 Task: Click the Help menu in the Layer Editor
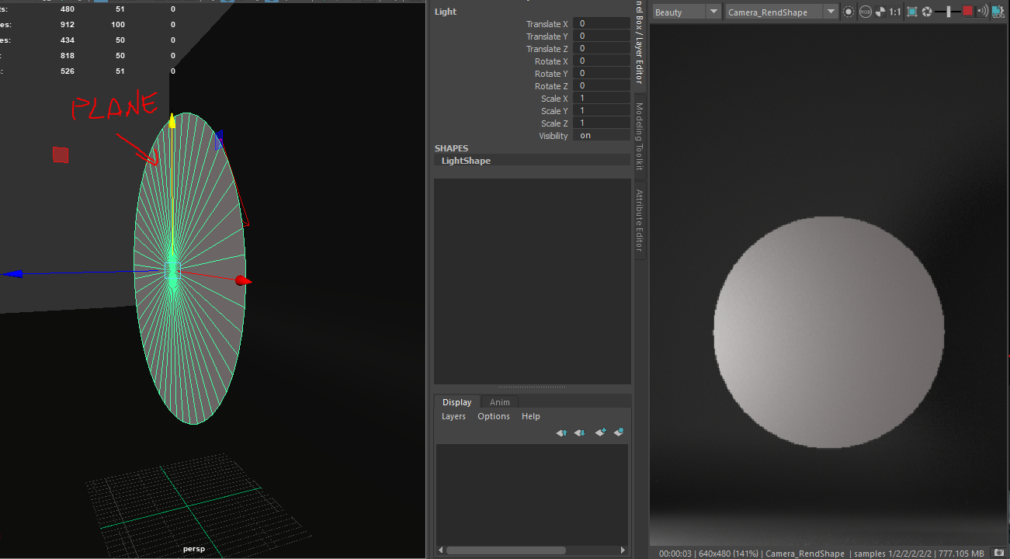[x=530, y=416]
